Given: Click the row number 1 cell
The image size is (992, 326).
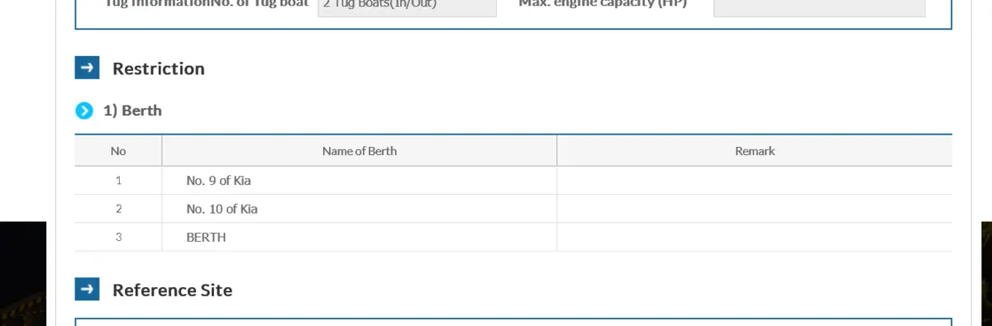Looking at the screenshot, I should pyautogui.click(x=118, y=181).
